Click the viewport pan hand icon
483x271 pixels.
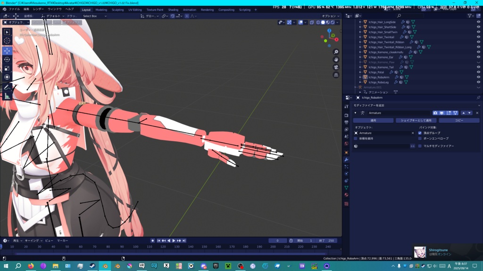(336, 60)
